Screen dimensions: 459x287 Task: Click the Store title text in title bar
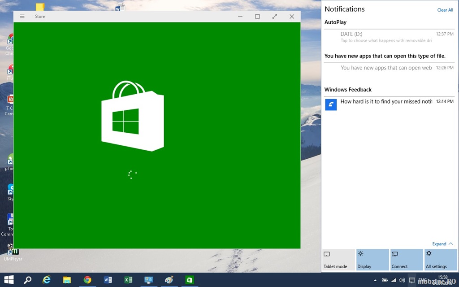click(40, 17)
